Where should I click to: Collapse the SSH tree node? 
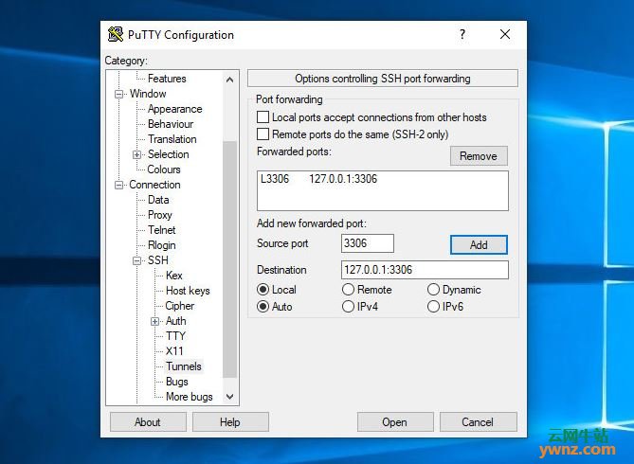point(137,260)
